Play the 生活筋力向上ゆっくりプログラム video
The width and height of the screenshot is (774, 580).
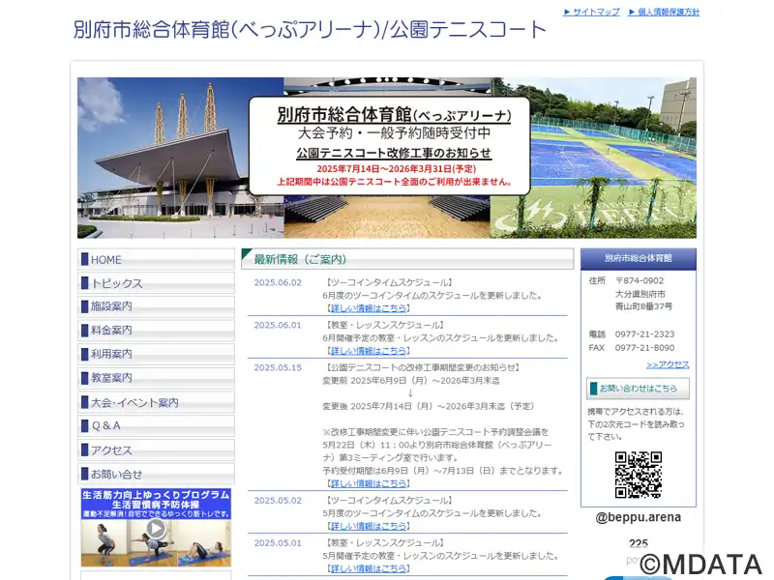coord(156,528)
